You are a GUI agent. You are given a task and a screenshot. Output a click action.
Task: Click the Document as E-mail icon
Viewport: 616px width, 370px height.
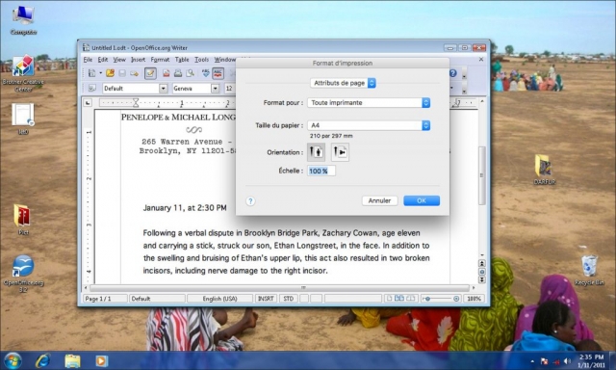(x=135, y=73)
